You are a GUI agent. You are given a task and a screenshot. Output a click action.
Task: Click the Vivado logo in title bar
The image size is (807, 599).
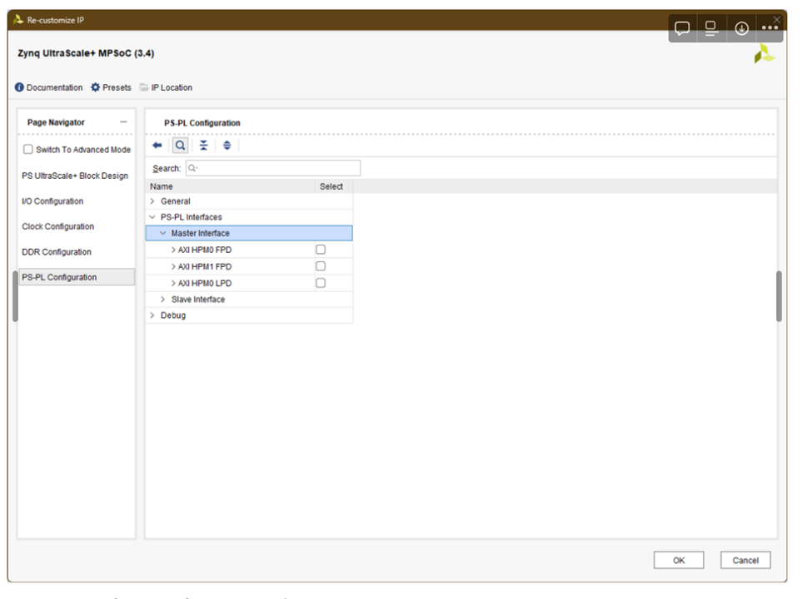coord(18,19)
